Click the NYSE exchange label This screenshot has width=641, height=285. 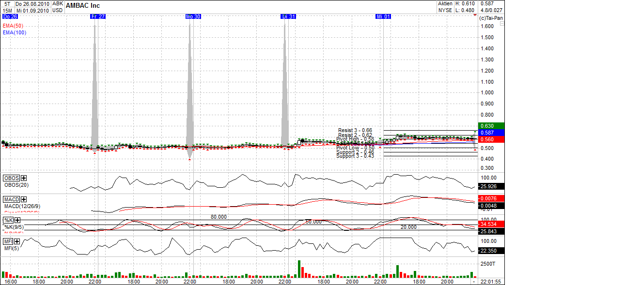[445, 10]
